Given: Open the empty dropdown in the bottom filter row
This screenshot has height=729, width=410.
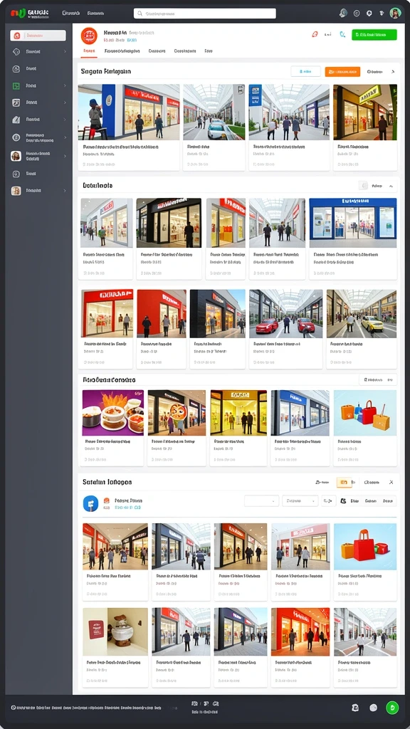Looking at the screenshot, I should 261,500.
